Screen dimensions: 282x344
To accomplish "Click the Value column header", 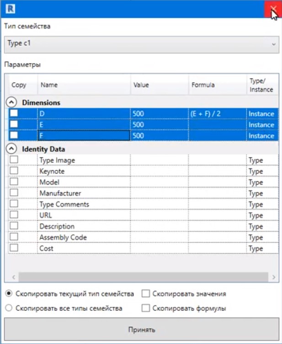I will [x=159, y=85].
